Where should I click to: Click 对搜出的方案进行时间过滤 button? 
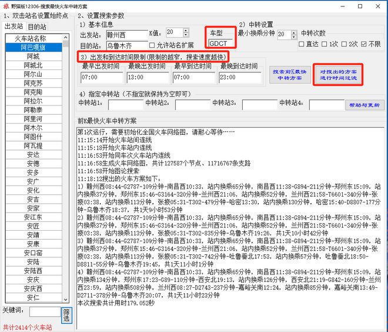pos(338,75)
